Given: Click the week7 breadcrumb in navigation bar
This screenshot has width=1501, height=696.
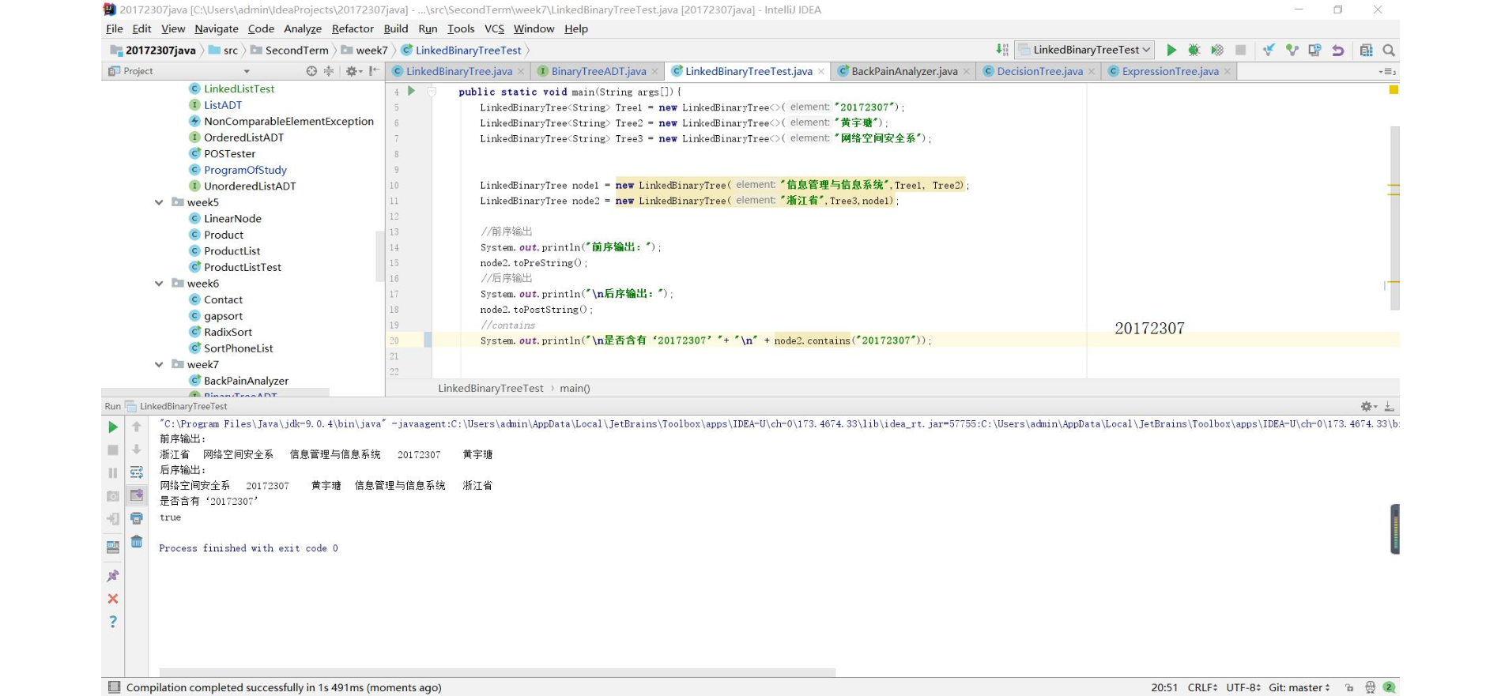Looking at the screenshot, I should click(364, 50).
